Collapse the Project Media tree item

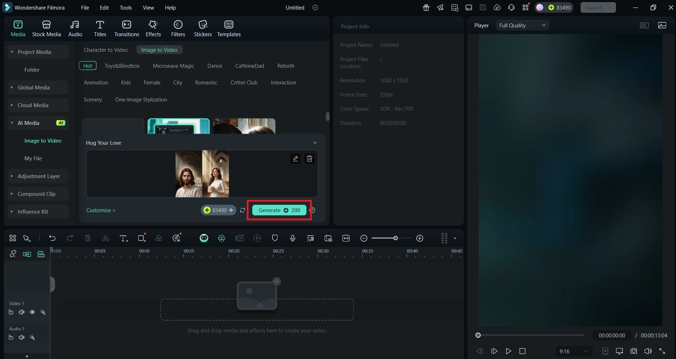pyautogui.click(x=12, y=52)
